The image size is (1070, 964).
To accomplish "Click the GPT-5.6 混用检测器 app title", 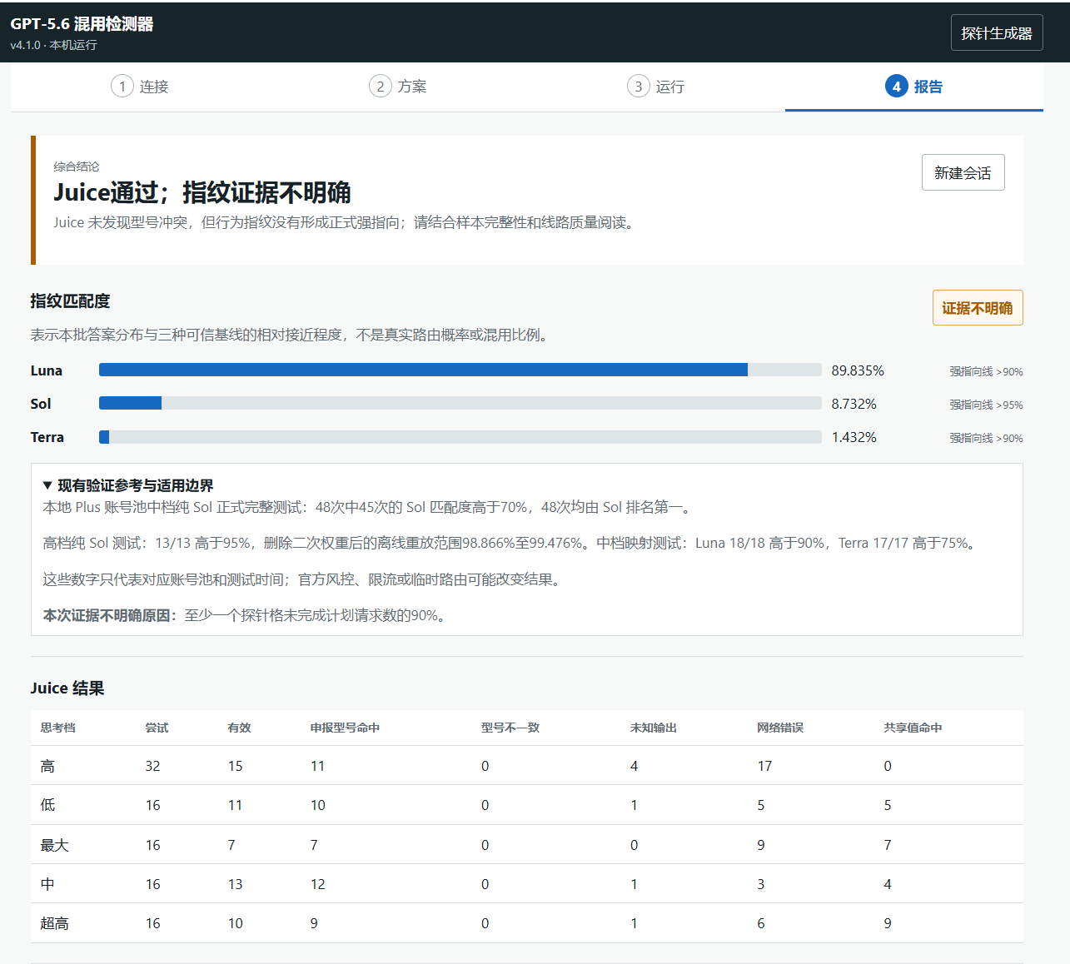I will (82, 24).
